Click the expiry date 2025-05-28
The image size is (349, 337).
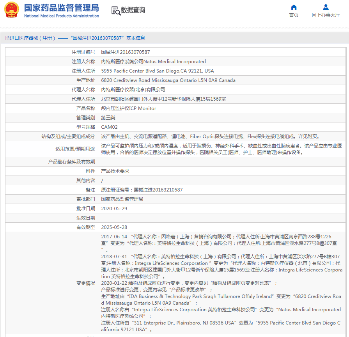pyautogui.click(x=114, y=227)
